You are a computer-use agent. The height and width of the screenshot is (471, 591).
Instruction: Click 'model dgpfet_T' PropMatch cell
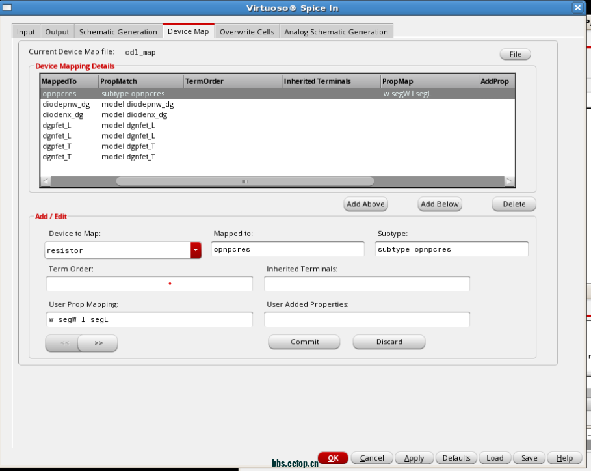128,146
